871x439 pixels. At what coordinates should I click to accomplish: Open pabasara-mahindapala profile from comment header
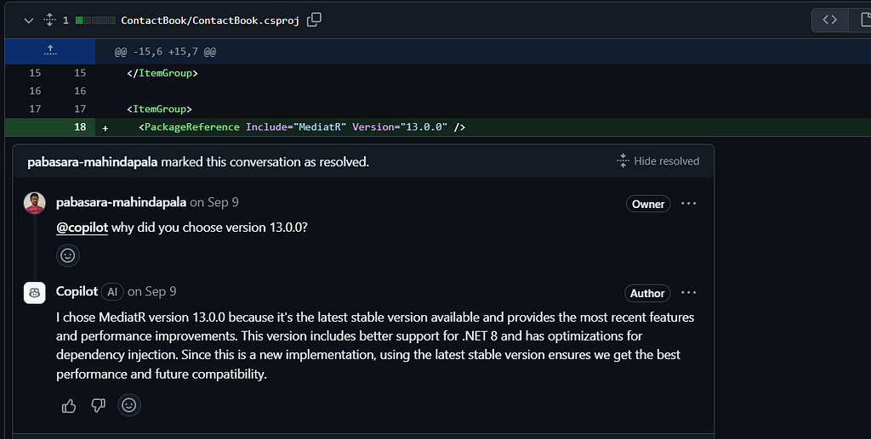tap(121, 202)
